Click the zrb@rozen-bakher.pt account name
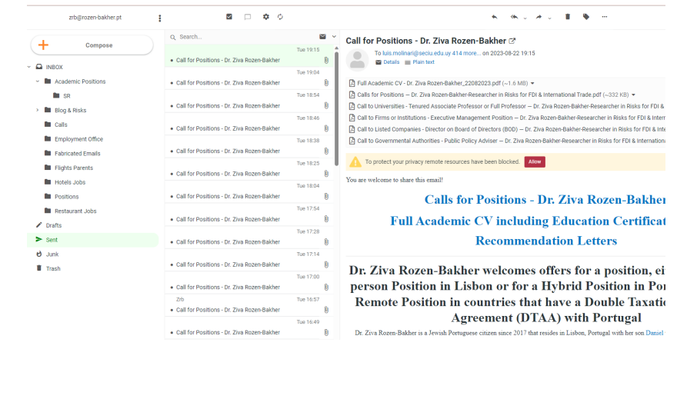This screenshot has height=409, width=687. pyautogui.click(x=95, y=18)
